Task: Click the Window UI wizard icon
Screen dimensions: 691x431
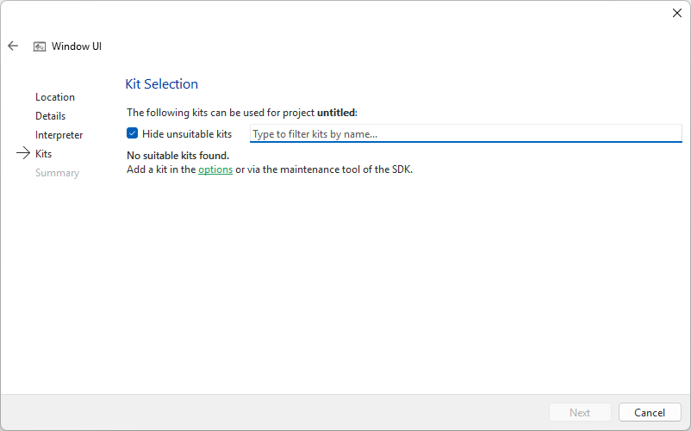Action: 40,46
